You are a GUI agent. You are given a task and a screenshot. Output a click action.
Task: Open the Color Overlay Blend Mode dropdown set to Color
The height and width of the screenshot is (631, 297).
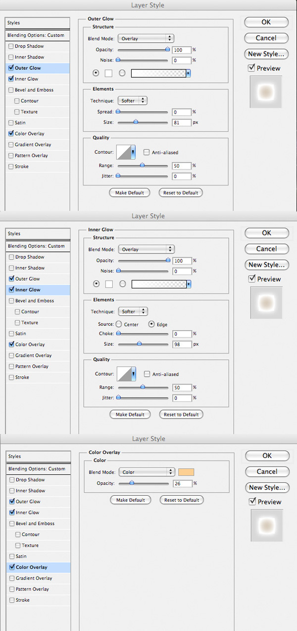(147, 472)
